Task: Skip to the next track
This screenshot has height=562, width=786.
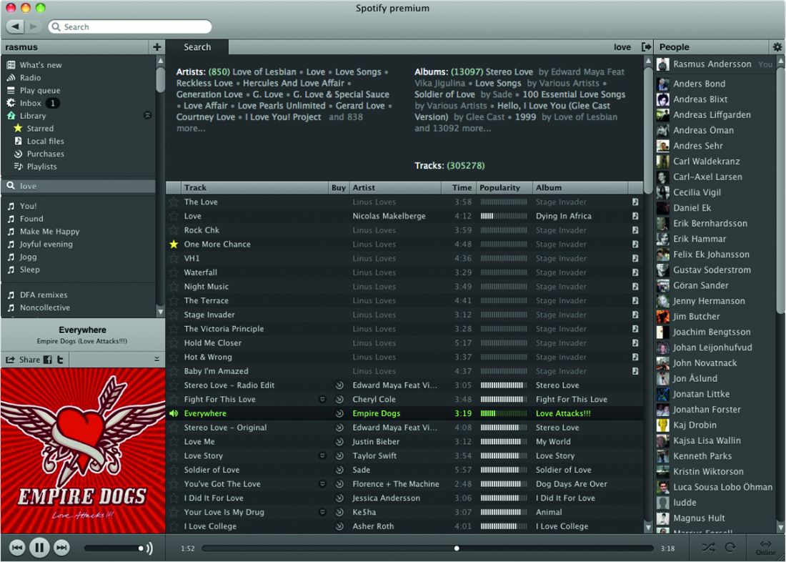Action: tap(62, 548)
